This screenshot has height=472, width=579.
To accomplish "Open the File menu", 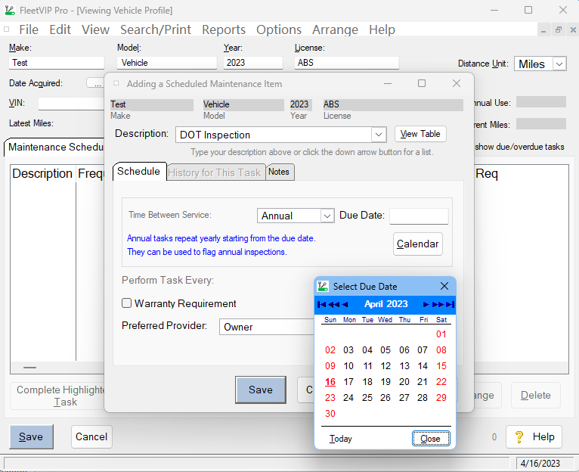I will [x=29, y=29].
